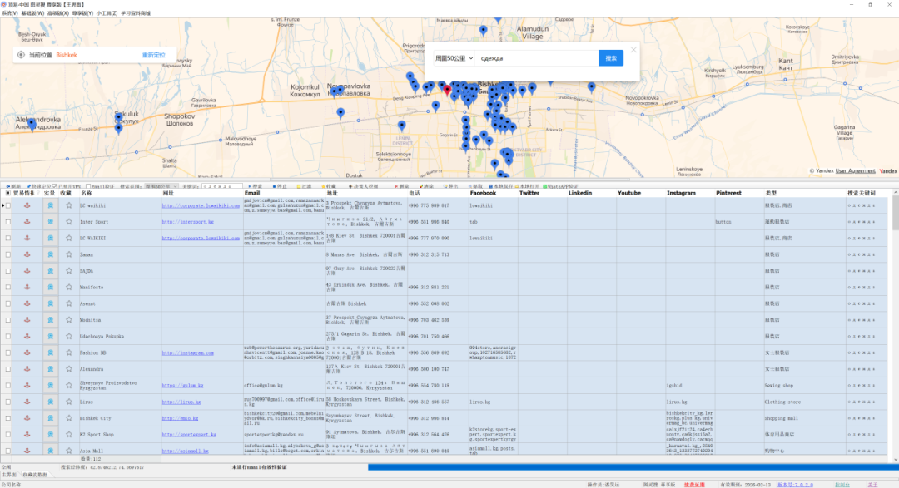
Task: Click the Stop toolbar button
Action: click(280, 186)
